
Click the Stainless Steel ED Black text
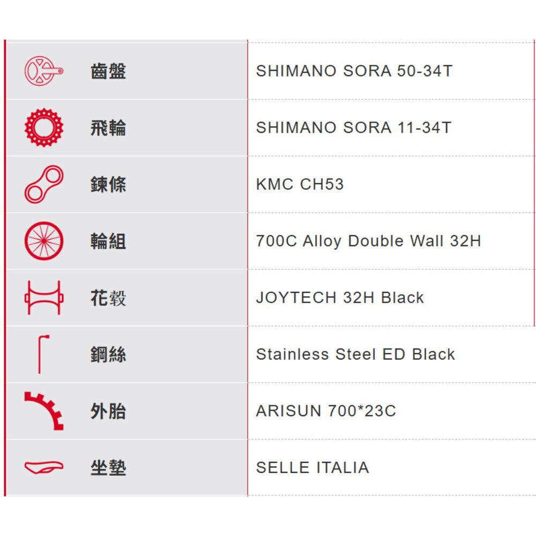pos(355,354)
